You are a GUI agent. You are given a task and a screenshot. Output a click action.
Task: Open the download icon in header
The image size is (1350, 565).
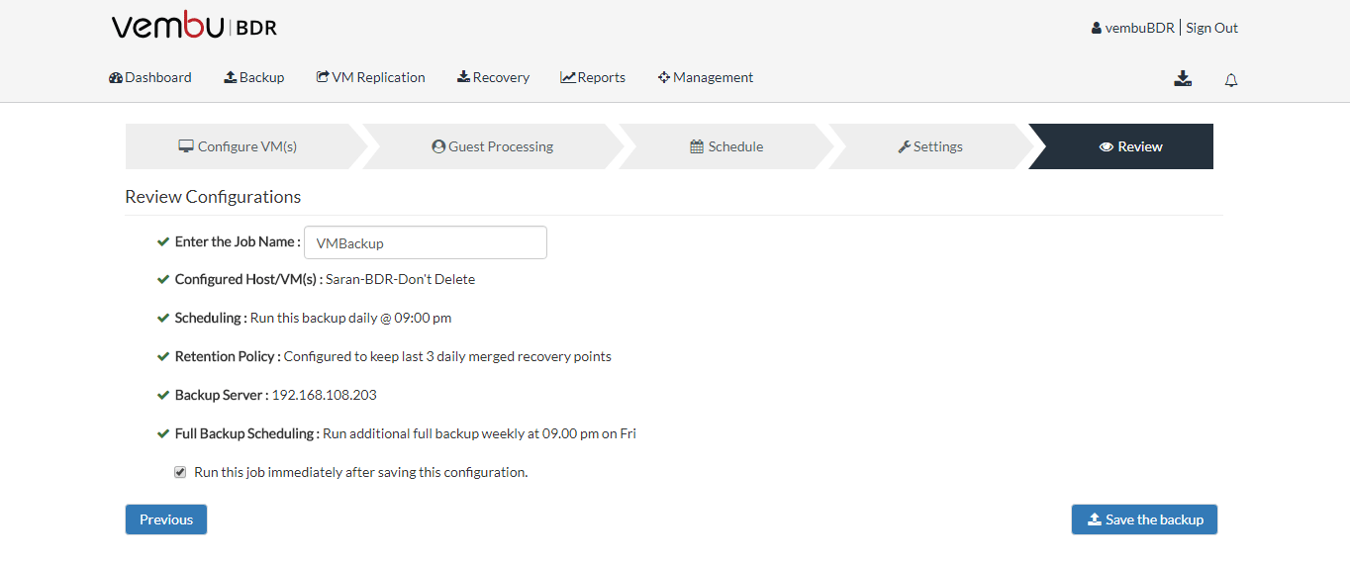(1183, 78)
